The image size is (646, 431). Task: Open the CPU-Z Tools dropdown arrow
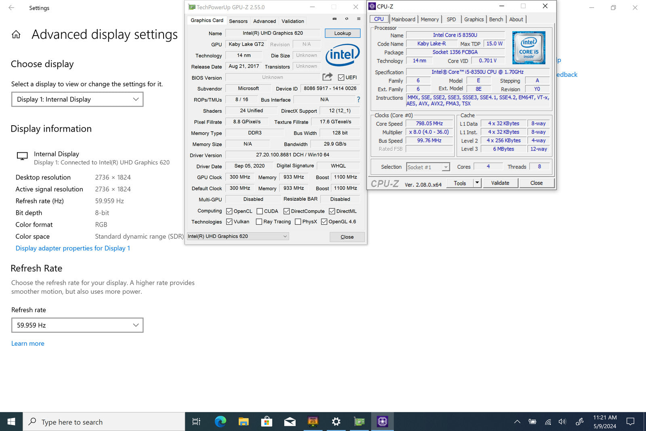coord(477,183)
